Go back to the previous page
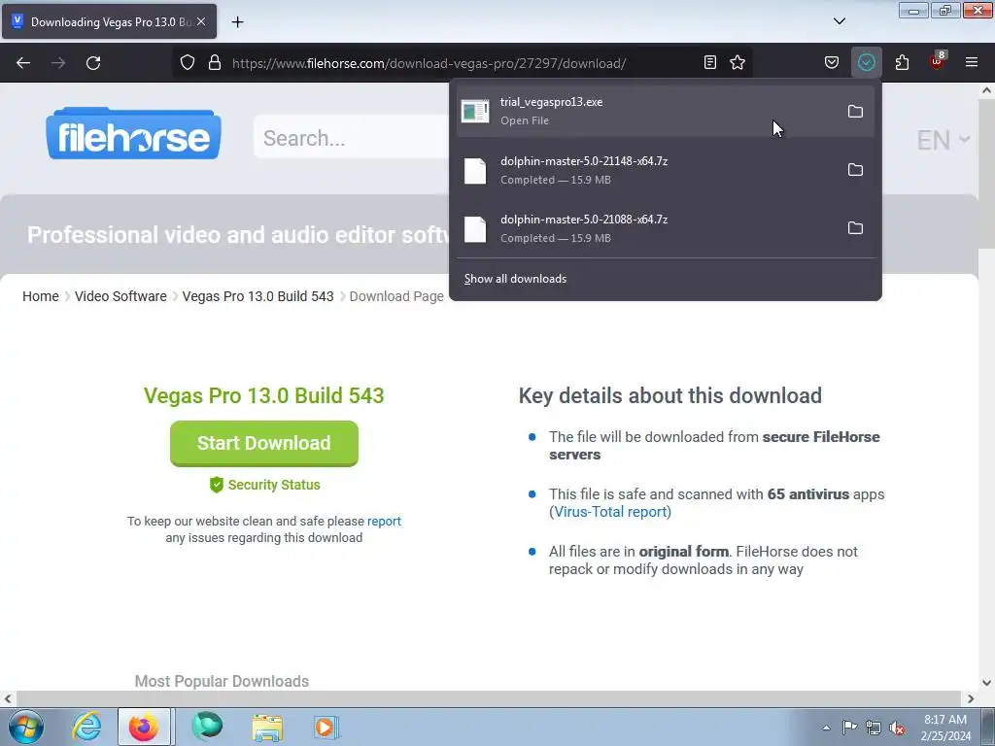Screen dimensions: 995x746 pyautogui.click(x=23, y=63)
